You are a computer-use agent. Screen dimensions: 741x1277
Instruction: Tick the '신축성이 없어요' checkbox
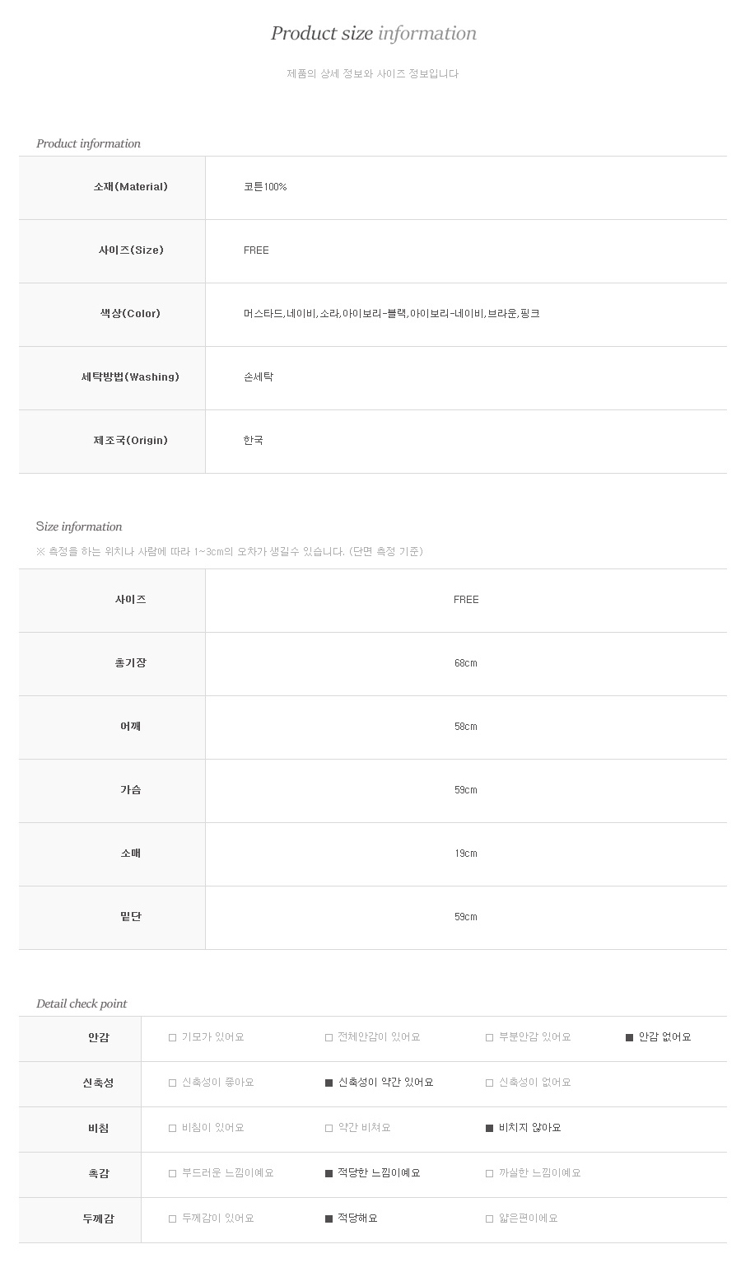[x=490, y=1083]
